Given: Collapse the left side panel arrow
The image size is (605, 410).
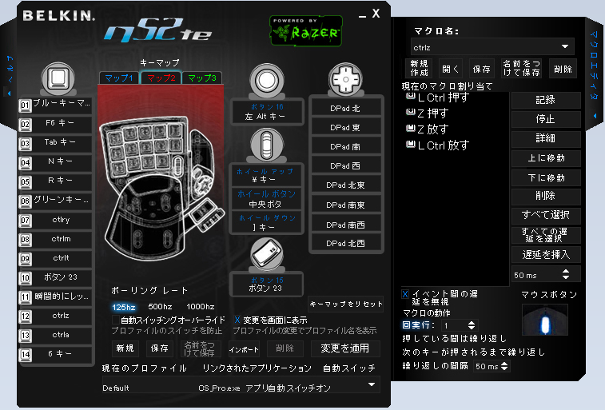Looking at the screenshot, I should [10, 94].
